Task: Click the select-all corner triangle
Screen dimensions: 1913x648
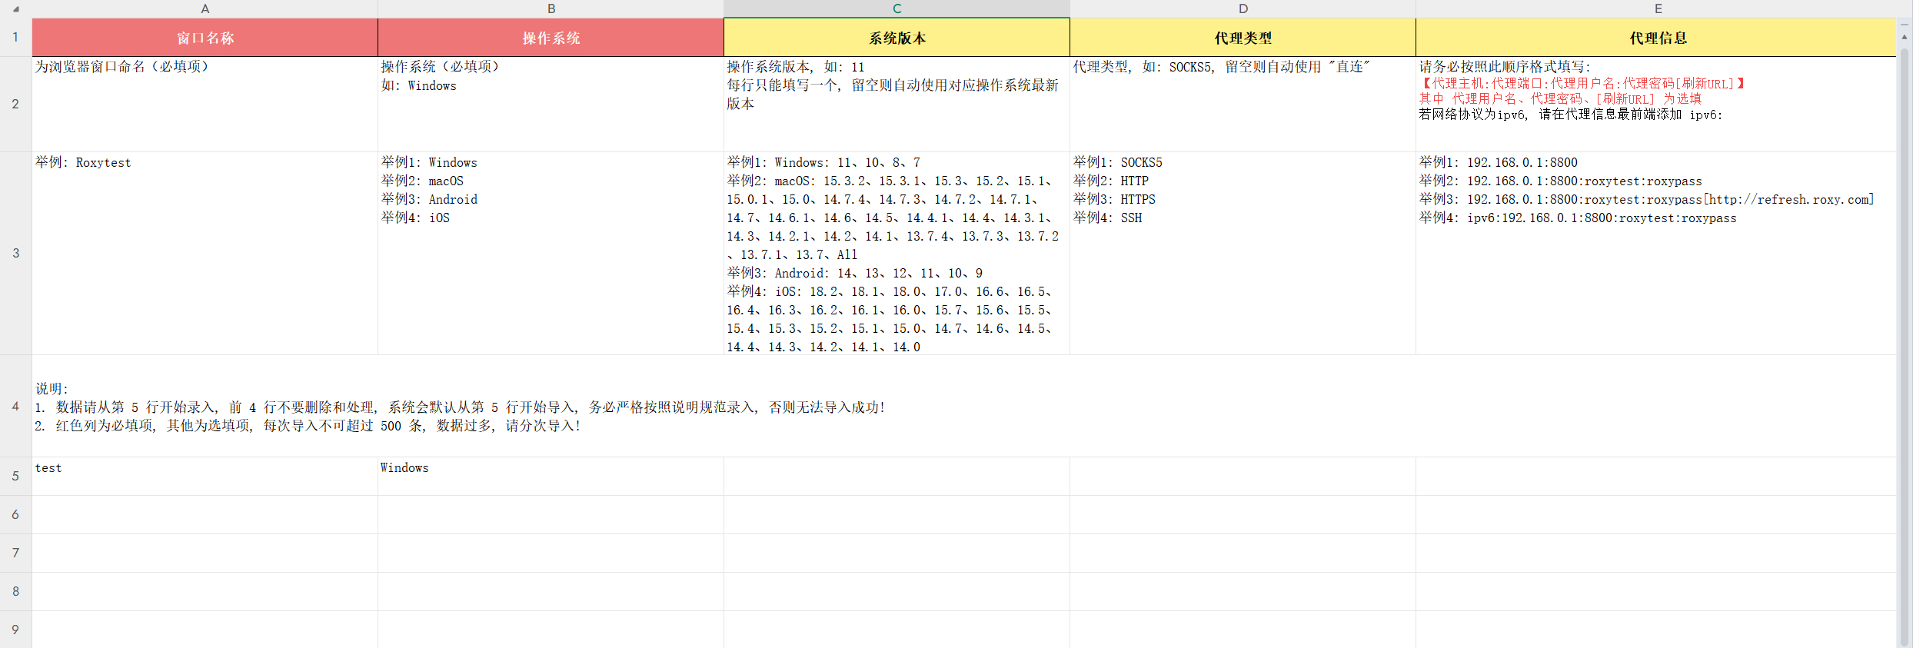Action: pyautogui.click(x=16, y=9)
